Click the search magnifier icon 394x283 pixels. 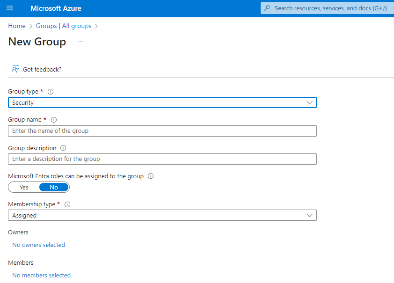tap(268, 8)
